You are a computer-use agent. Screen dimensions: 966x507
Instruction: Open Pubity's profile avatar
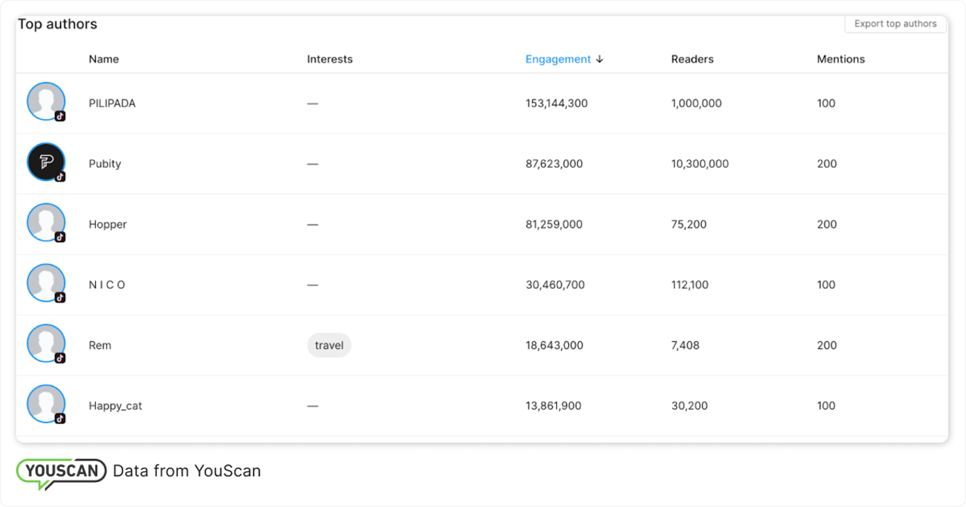point(45,161)
